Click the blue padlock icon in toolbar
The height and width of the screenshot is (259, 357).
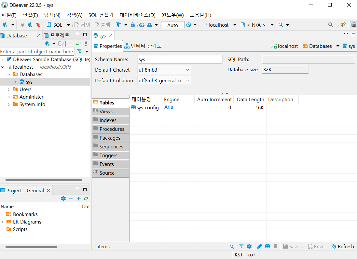click(133, 25)
